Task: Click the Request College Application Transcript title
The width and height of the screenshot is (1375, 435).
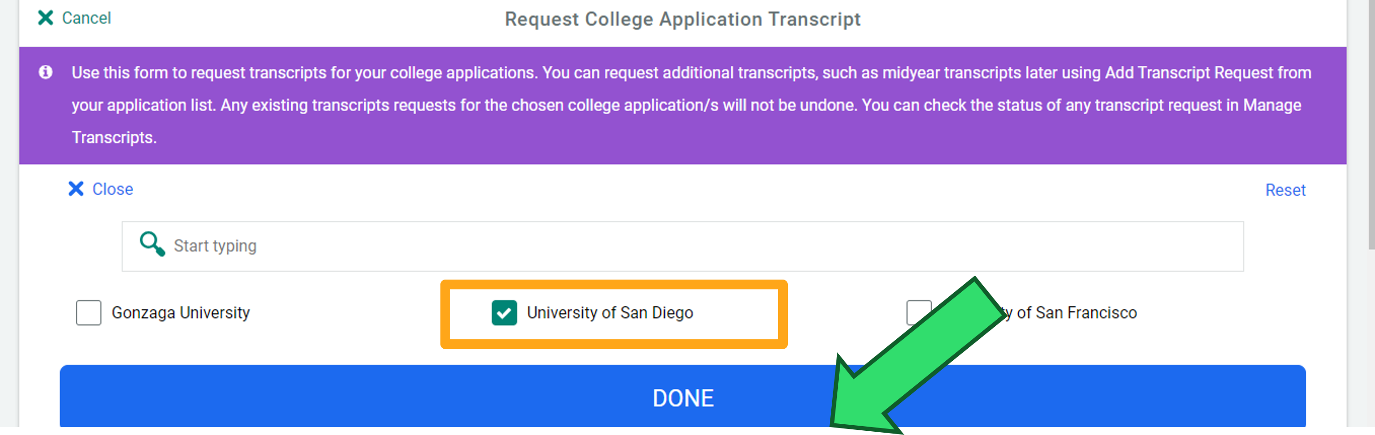Action: [x=682, y=19]
